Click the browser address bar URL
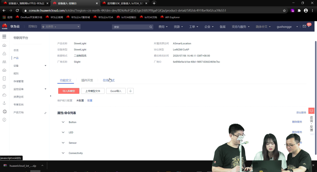Screen dimensions: 317x172 127,10
